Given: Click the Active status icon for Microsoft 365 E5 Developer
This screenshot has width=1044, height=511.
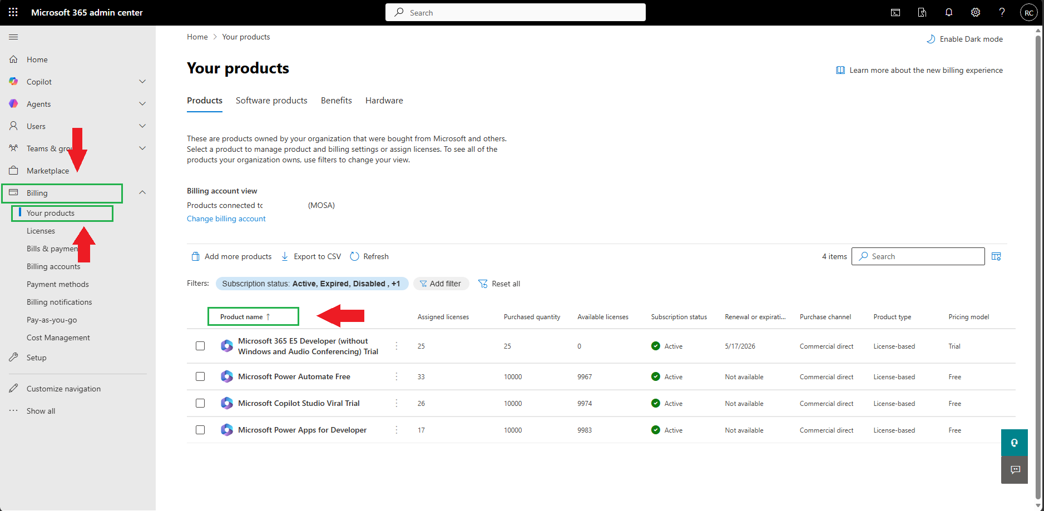Looking at the screenshot, I should click(x=656, y=346).
